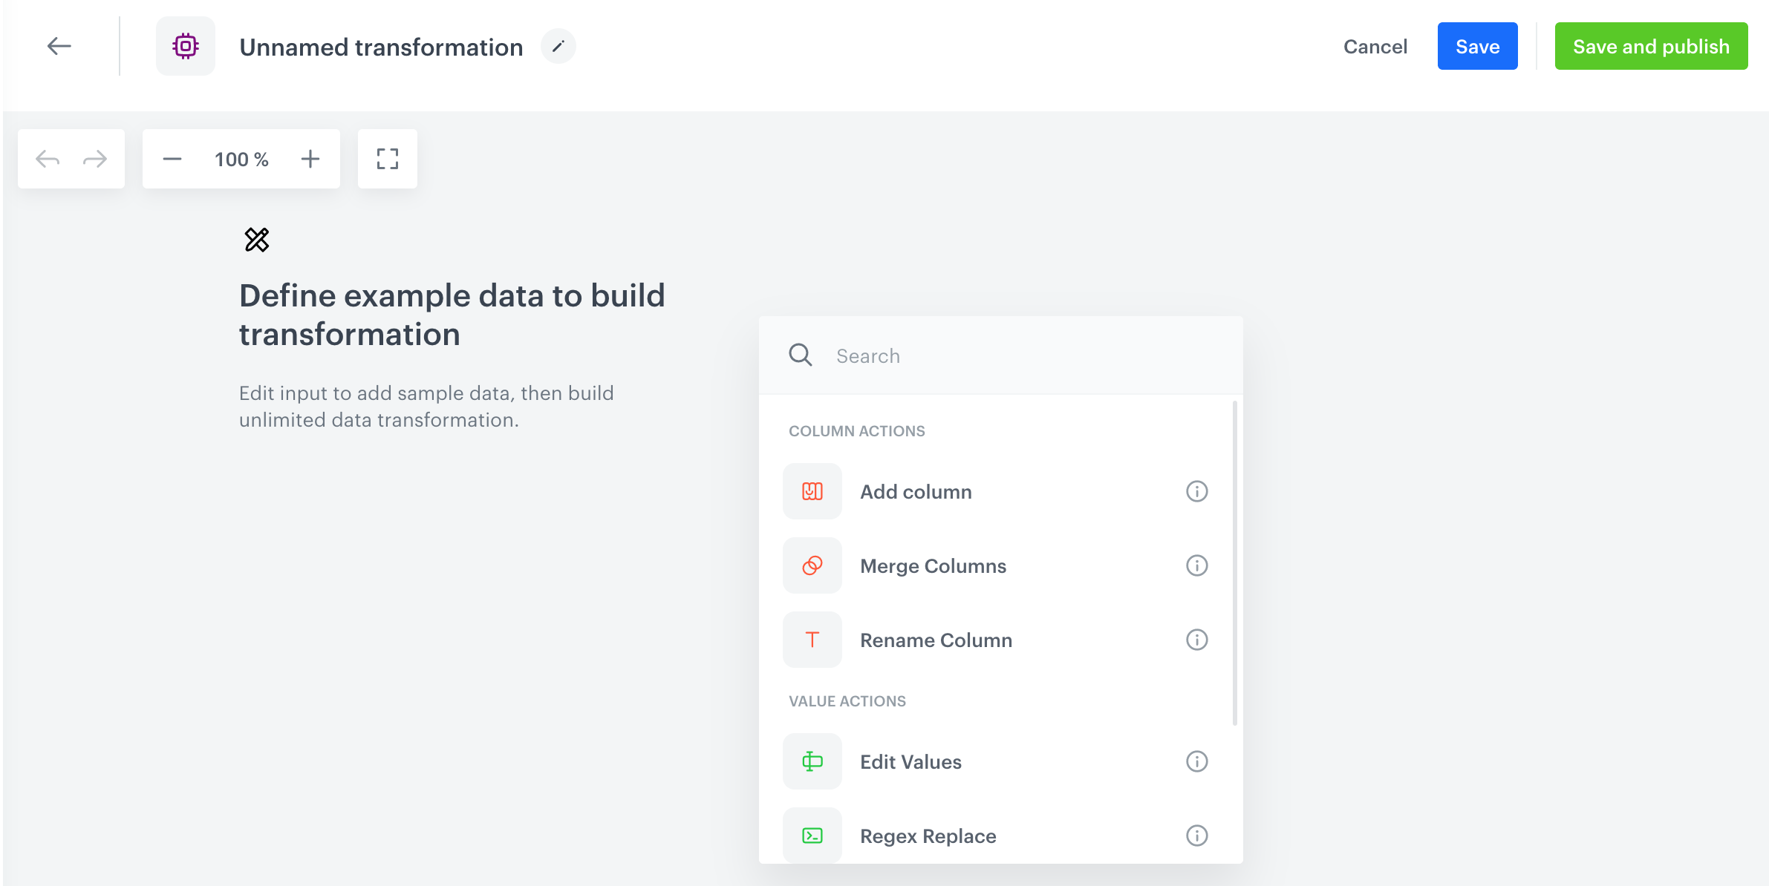
Task: View info about Regex Replace
Action: (x=1196, y=835)
